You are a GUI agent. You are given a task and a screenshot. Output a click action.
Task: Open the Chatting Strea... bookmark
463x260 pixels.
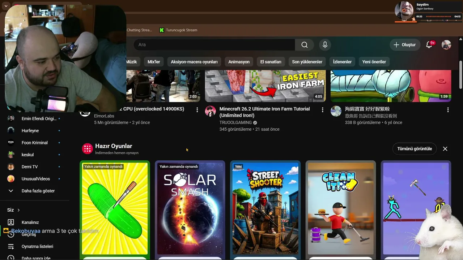[139, 30]
